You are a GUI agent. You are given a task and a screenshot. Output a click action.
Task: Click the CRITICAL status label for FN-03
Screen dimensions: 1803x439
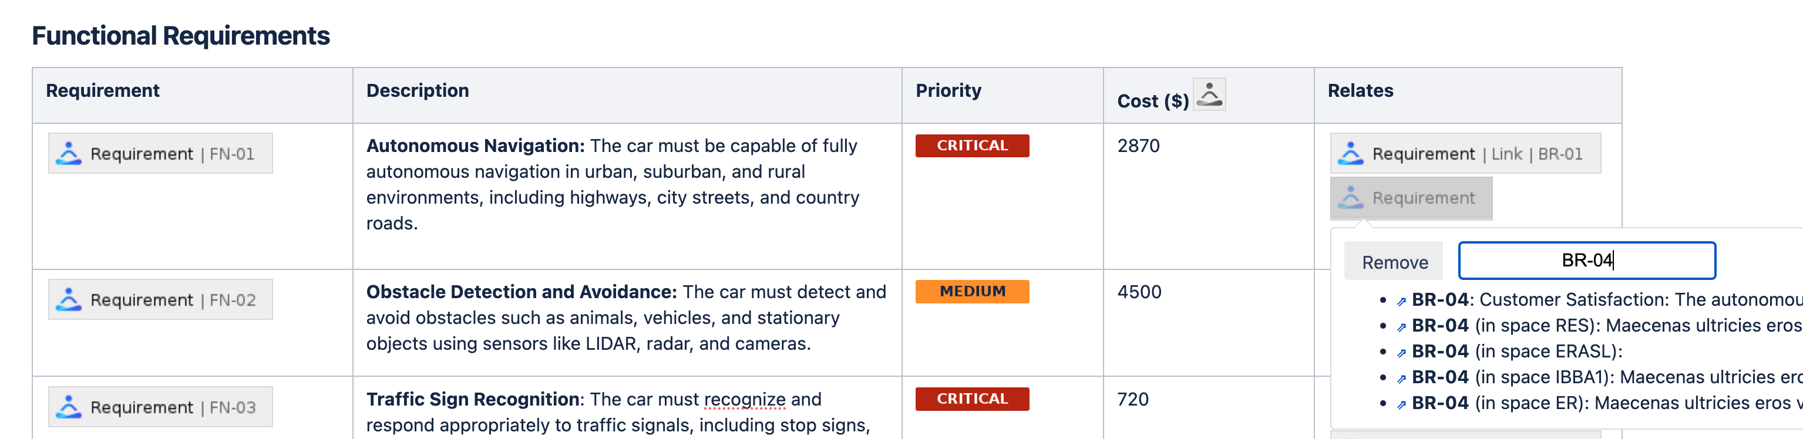pos(971,399)
